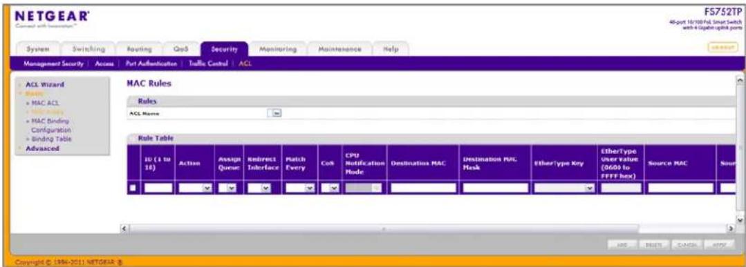Click the ID (1 to 10) field
Image resolution: width=746 pixels, height=267 pixels.
[158, 188]
